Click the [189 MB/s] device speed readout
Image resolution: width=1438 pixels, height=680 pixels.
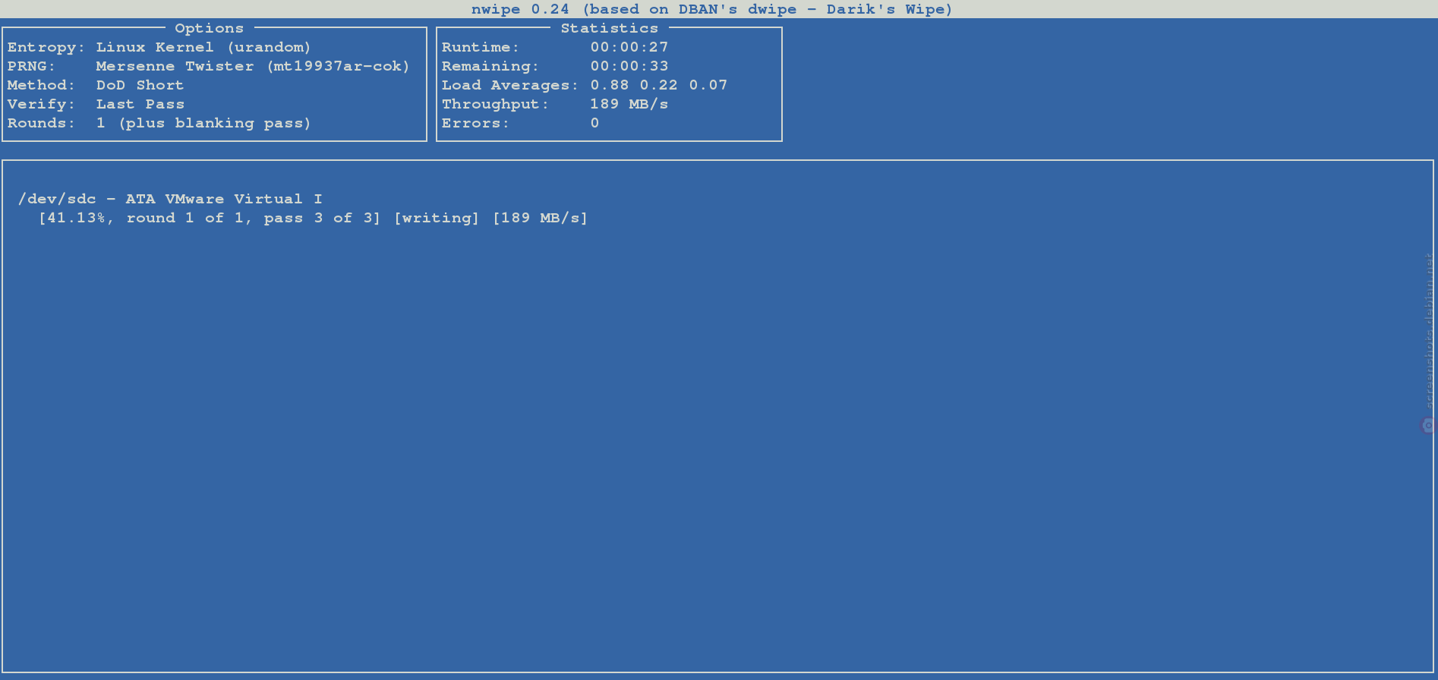coord(540,218)
